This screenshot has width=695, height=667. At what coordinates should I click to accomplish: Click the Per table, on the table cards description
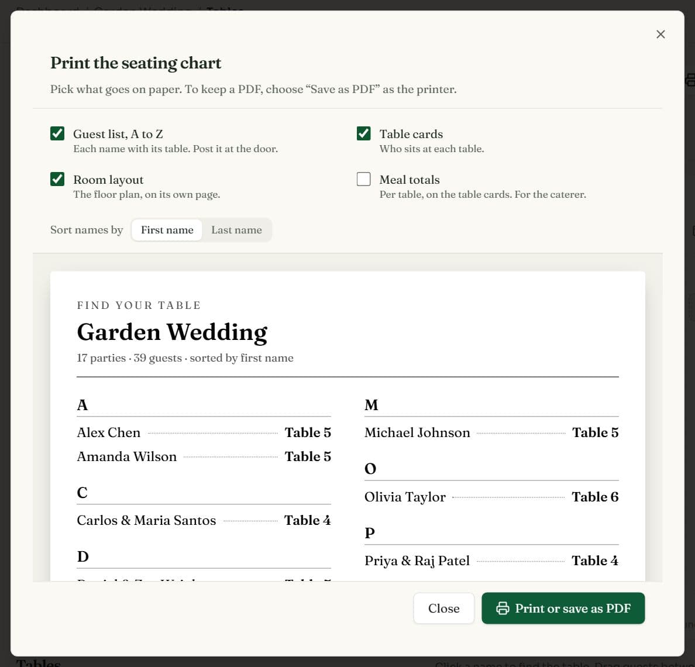(483, 195)
